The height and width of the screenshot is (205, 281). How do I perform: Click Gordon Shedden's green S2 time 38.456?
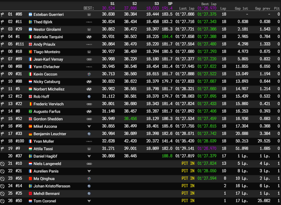click(x=130, y=119)
